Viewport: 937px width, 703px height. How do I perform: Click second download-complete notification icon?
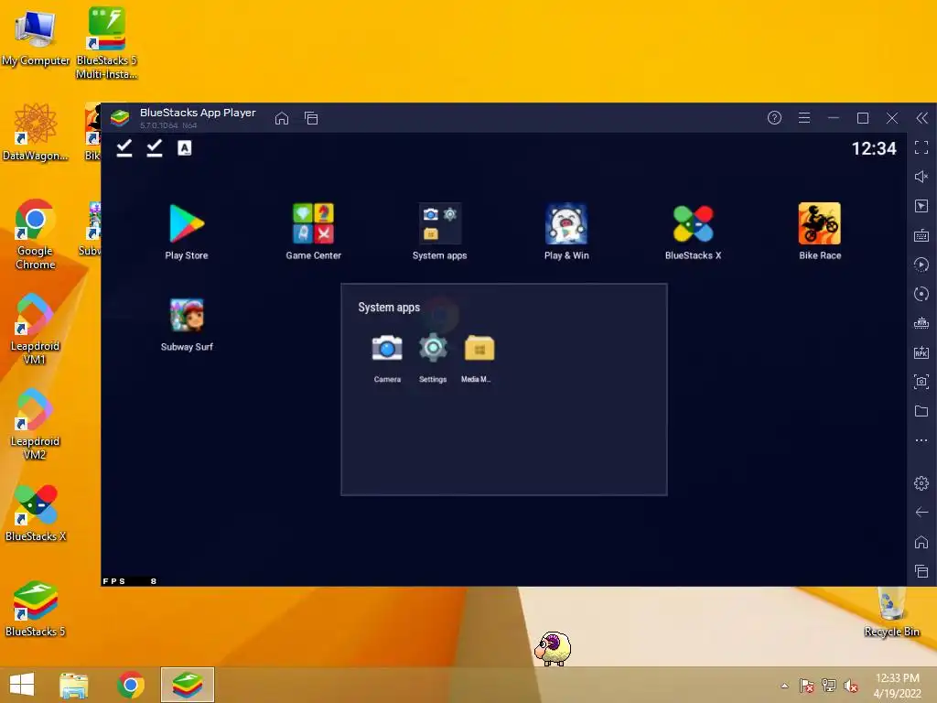point(154,148)
